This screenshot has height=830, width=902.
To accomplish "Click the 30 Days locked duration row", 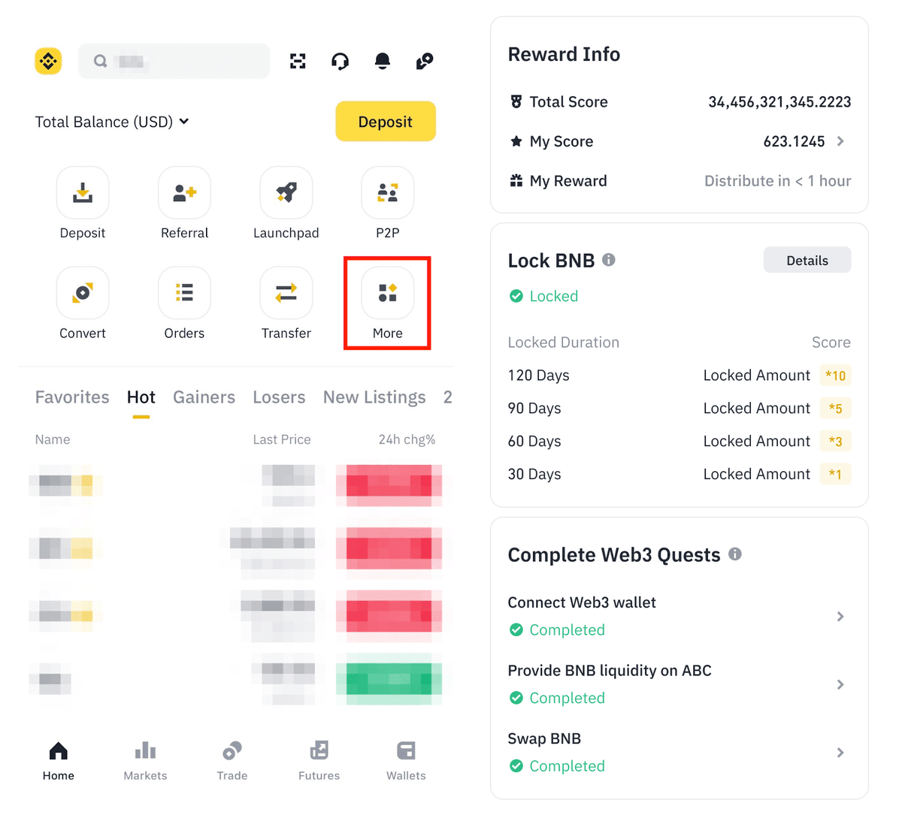I will pos(680,475).
